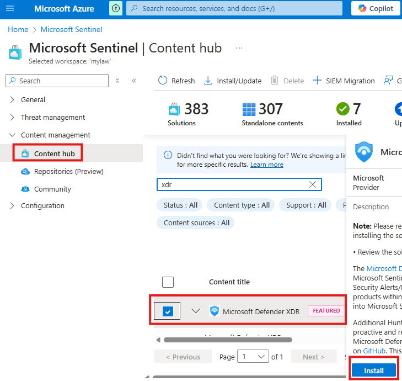This screenshot has width=402, height=381.
Task: Expand the Microsoft Defender XDR row chevron
Action: [196, 311]
